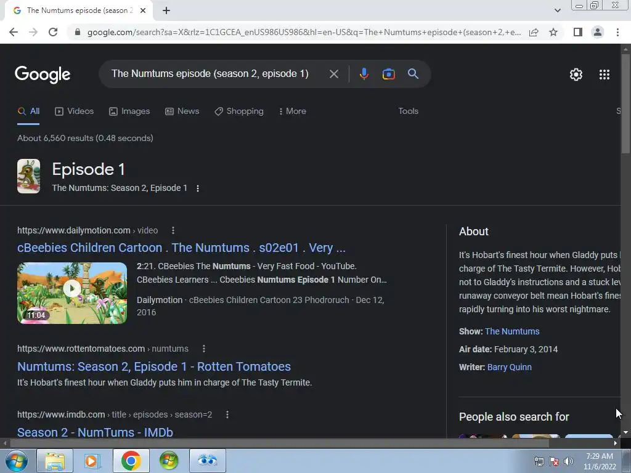631x473 pixels.
Task: Click the horizontal scrollbar at the bottom
Action: [x=279, y=443]
